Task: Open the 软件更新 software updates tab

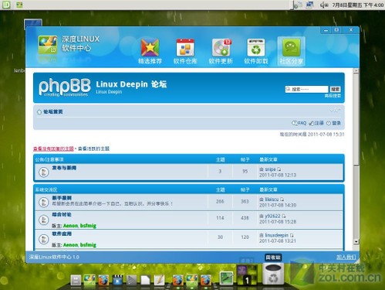Action: tap(221, 51)
